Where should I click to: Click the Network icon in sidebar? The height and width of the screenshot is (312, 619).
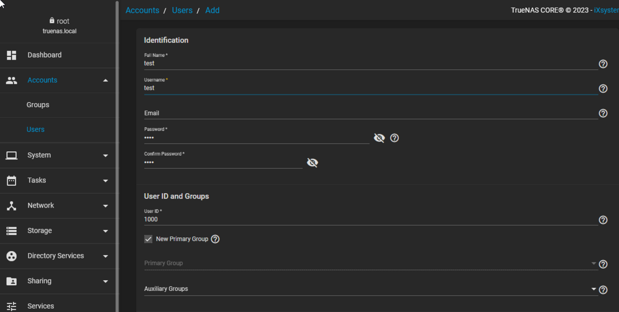point(12,206)
